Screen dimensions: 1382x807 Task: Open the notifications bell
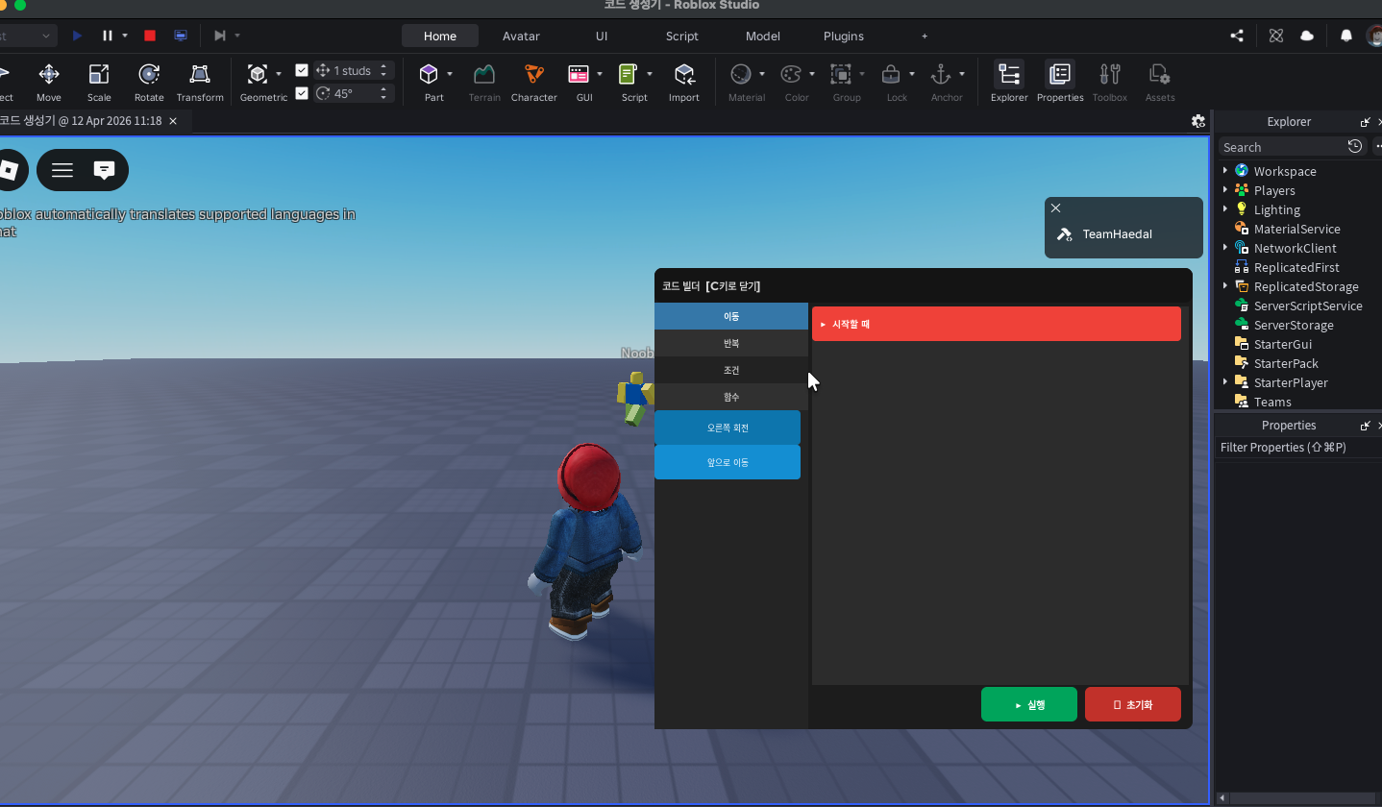click(1346, 36)
